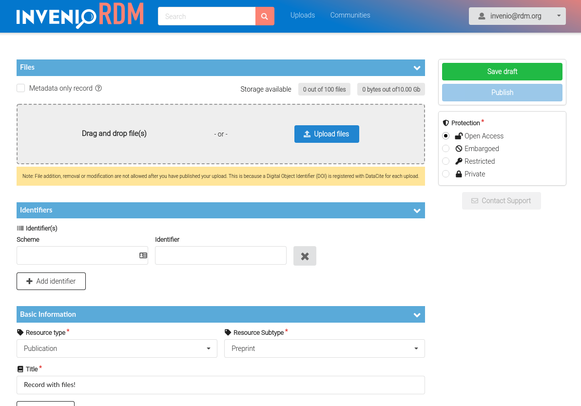This screenshot has width=581, height=406.
Task: Open the Communities page
Action: 350,15
